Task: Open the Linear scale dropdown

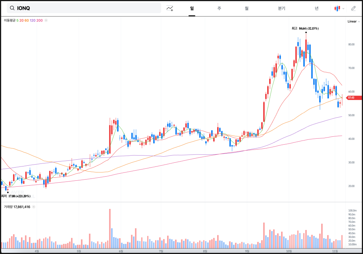Action: pos(354,21)
